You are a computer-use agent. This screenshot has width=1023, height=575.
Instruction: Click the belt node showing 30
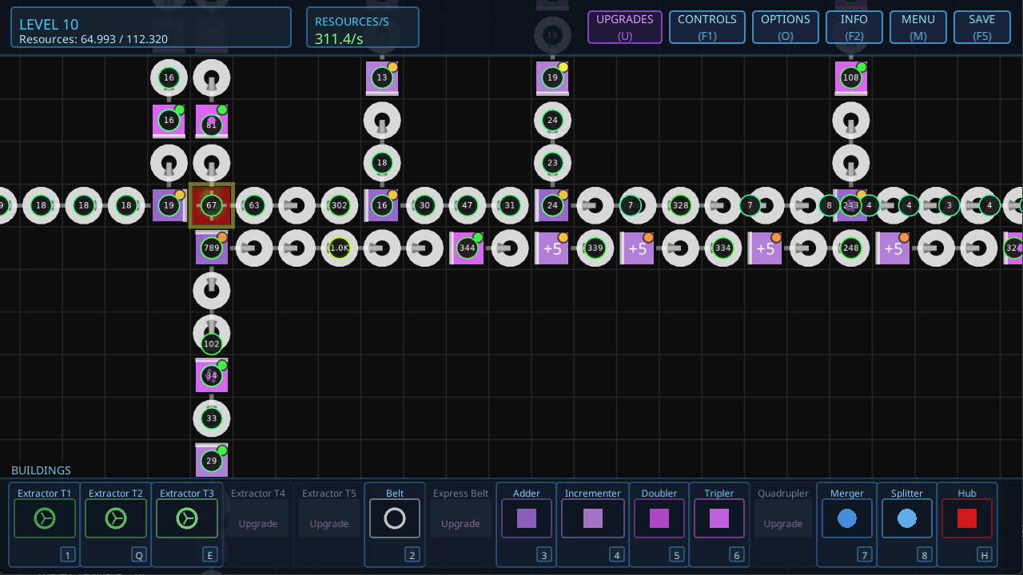click(x=424, y=205)
